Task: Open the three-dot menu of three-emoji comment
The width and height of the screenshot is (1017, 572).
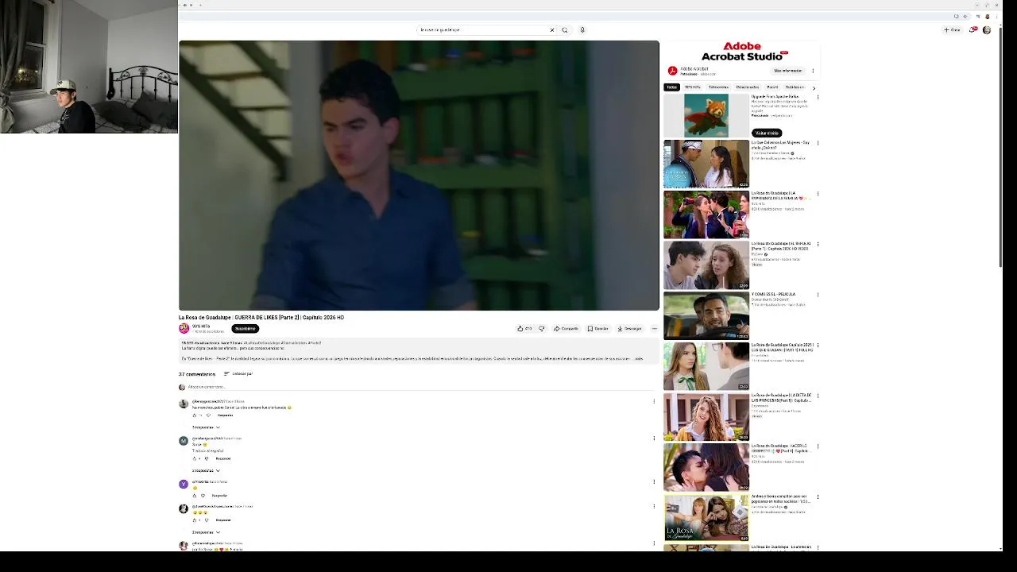Action: [654, 506]
